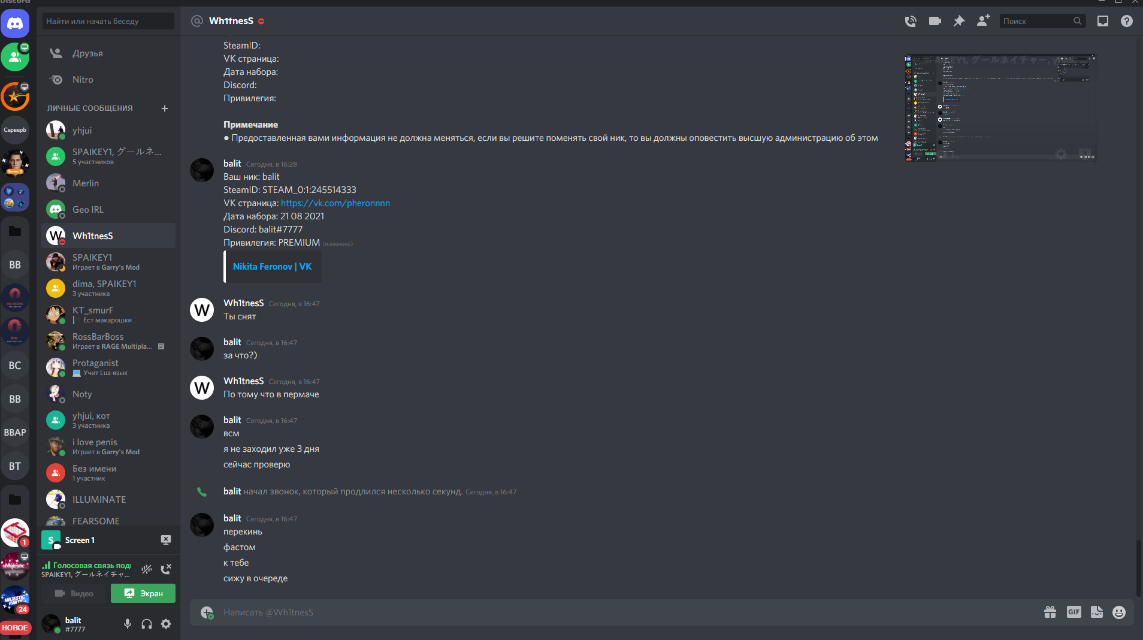Open the attachment upload menu
The image size is (1143, 640).
(x=207, y=612)
